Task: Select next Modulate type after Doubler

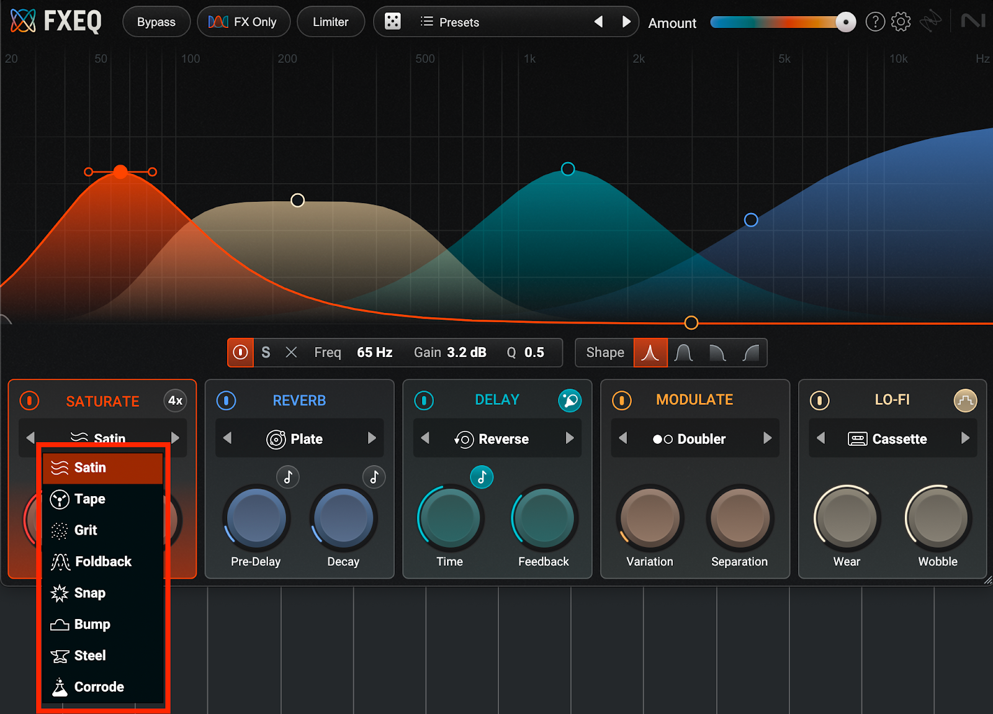Action: click(x=767, y=438)
